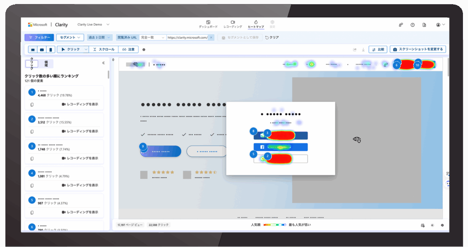Open the ダッシュボード tab

pos(208,24)
